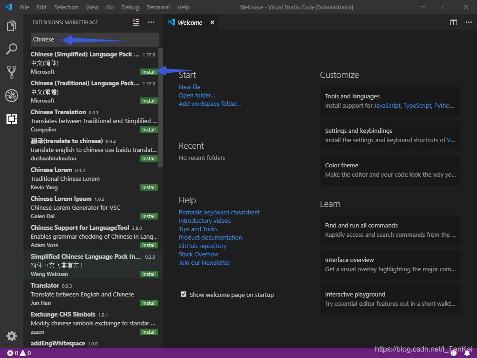Open the Extensions view in activity bar
The image size is (477, 358).
[12, 119]
